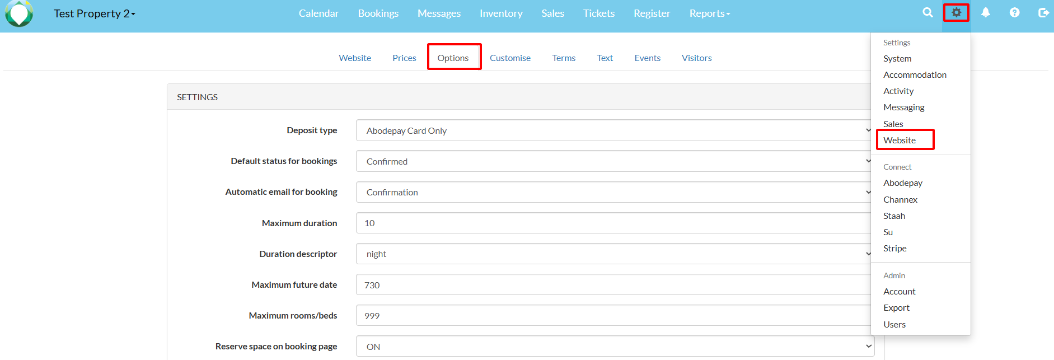Choose Website in the settings dropdown menu

(900, 141)
